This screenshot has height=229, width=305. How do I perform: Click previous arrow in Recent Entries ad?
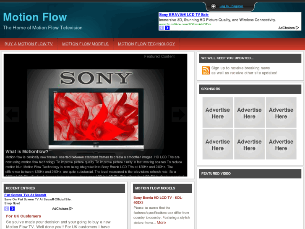tap(6, 208)
